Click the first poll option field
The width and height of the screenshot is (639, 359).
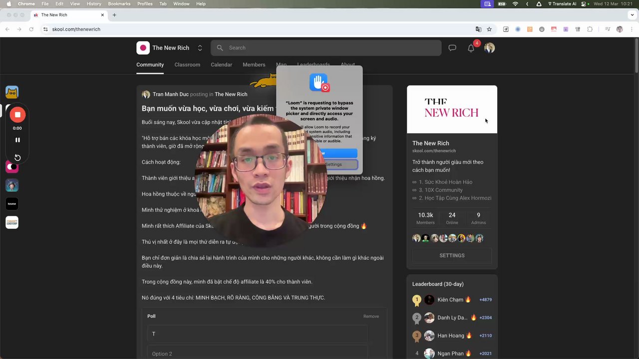pos(257,334)
